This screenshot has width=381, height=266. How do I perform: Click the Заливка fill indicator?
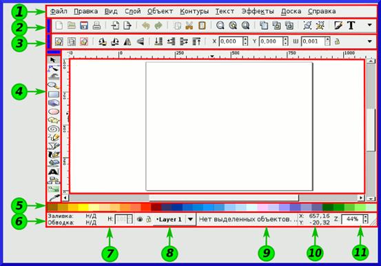point(72,216)
